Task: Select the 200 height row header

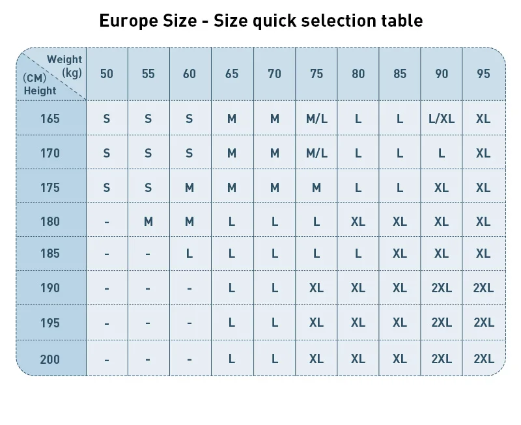Action: [49, 359]
